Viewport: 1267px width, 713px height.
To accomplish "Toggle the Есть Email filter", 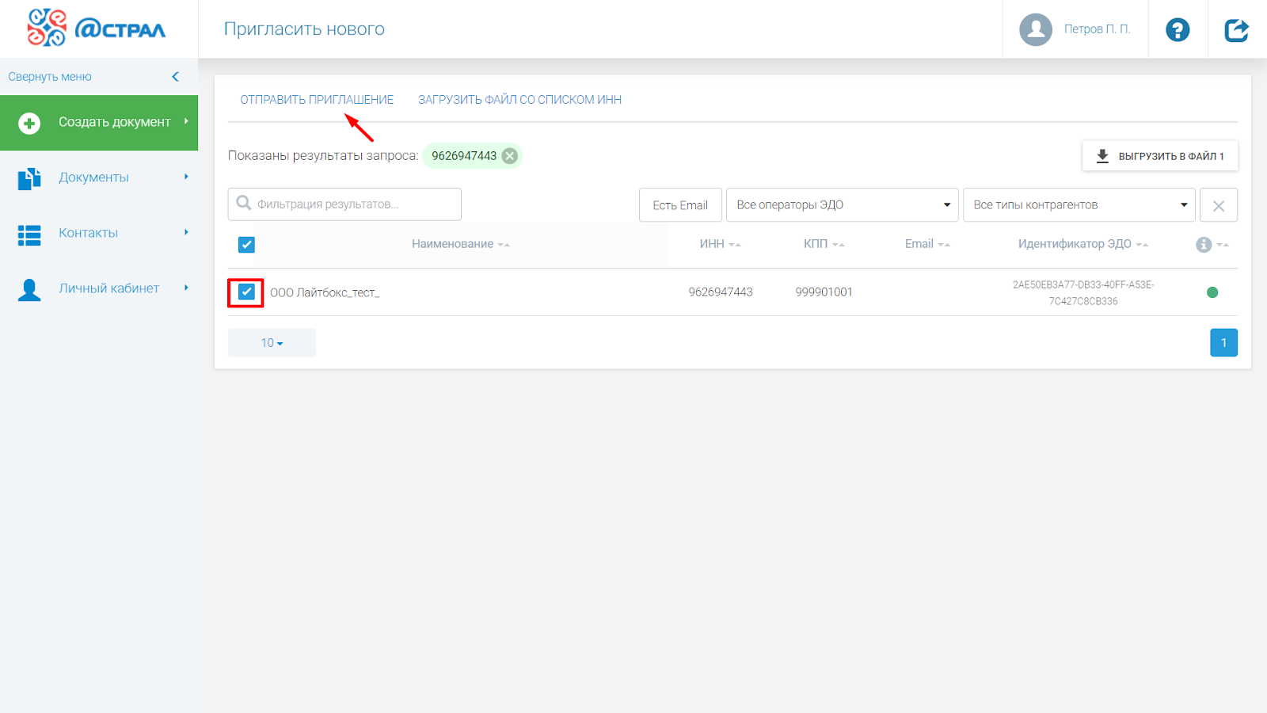I will [x=680, y=205].
